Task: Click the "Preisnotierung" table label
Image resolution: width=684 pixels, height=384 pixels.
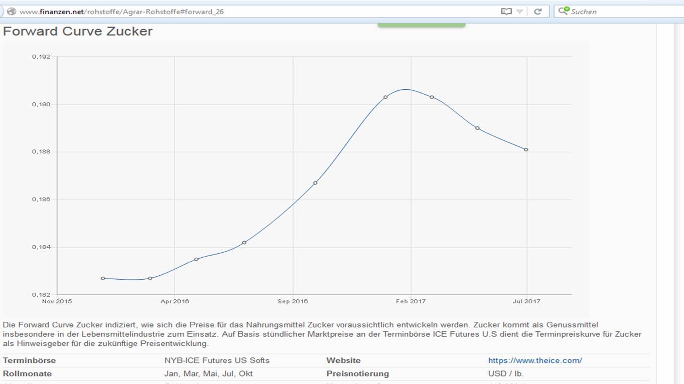Action: pos(357,373)
